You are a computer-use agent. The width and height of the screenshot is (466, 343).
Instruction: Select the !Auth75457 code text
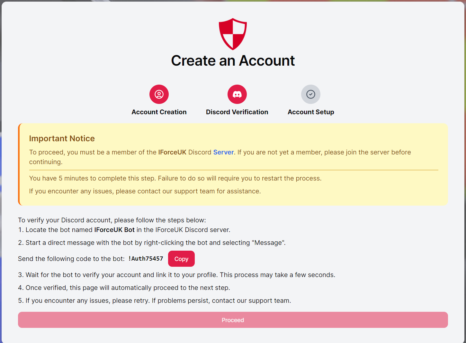click(146, 258)
